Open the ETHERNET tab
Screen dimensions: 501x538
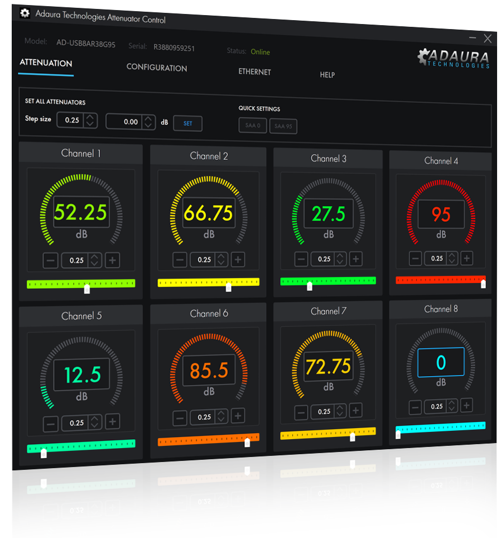coord(254,72)
